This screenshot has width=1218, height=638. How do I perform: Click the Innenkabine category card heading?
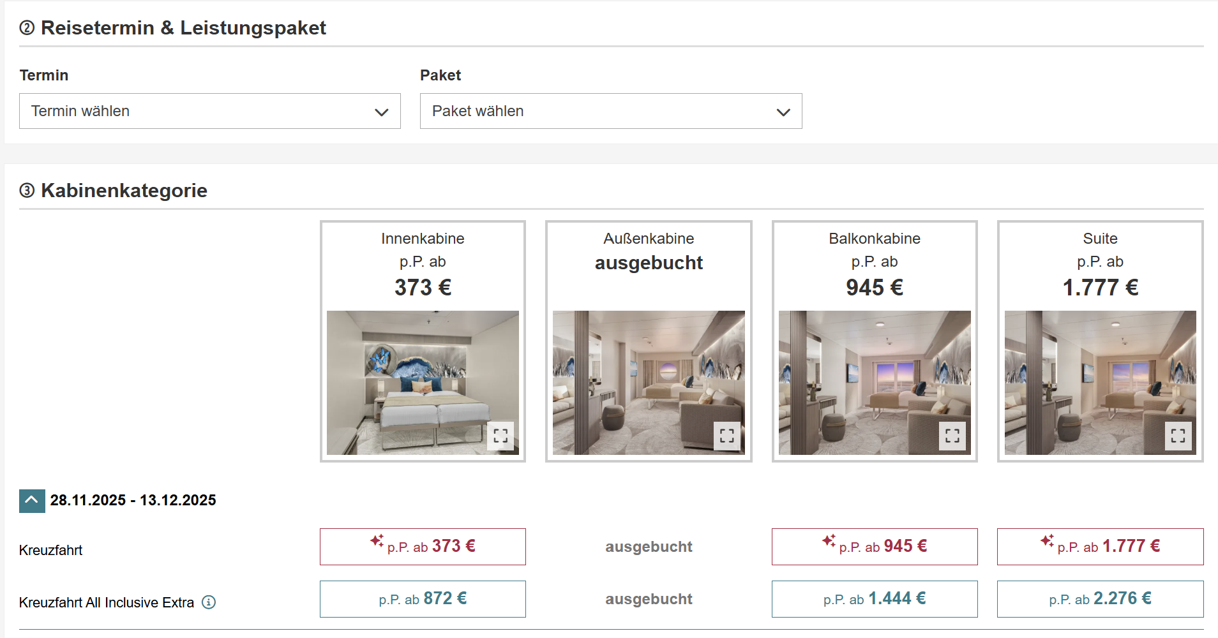click(x=423, y=239)
